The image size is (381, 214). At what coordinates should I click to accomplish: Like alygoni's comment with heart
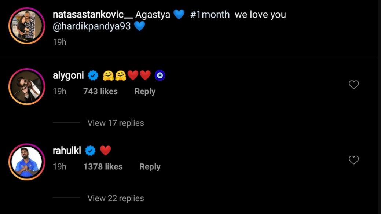click(353, 85)
